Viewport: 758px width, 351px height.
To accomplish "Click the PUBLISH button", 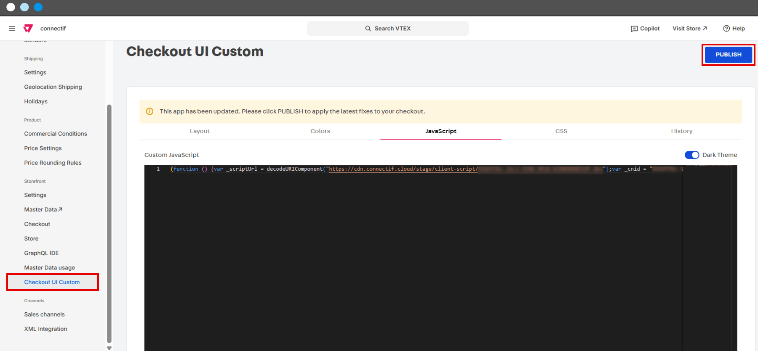I will pos(729,55).
